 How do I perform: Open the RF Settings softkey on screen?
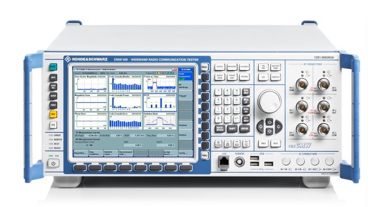[186, 86]
